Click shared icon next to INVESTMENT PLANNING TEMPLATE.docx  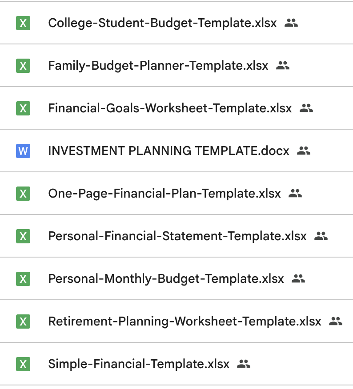(304, 151)
